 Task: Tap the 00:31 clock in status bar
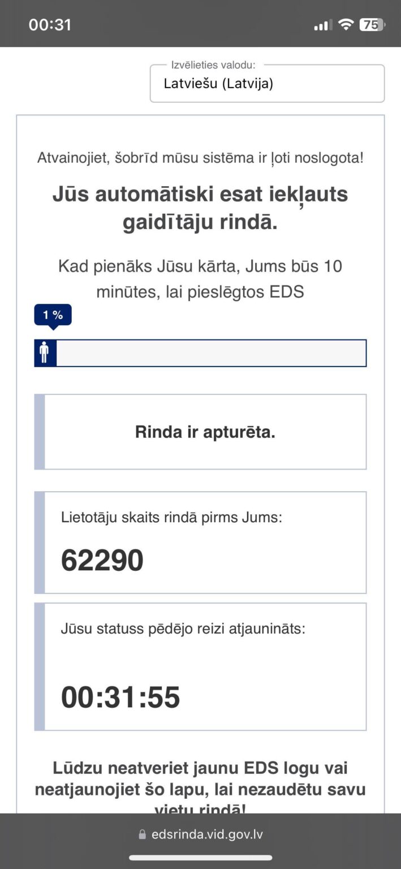click(x=50, y=25)
